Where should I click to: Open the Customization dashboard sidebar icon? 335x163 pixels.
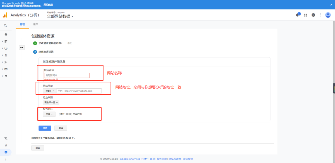[6, 41]
